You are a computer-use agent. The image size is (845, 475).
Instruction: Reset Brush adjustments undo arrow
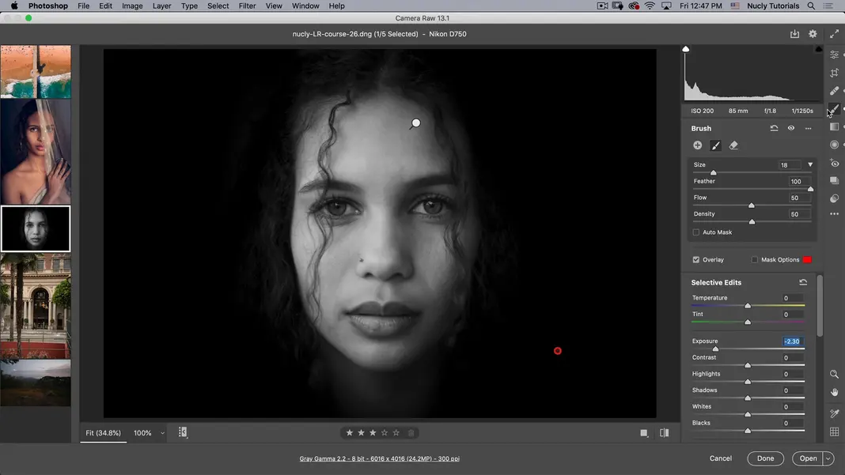[774, 128]
